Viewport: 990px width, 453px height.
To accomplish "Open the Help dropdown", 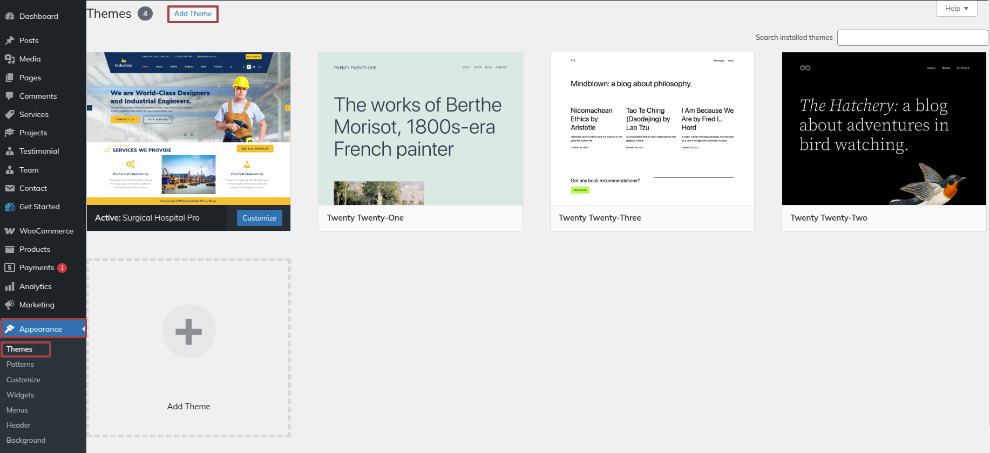I will click(957, 8).
